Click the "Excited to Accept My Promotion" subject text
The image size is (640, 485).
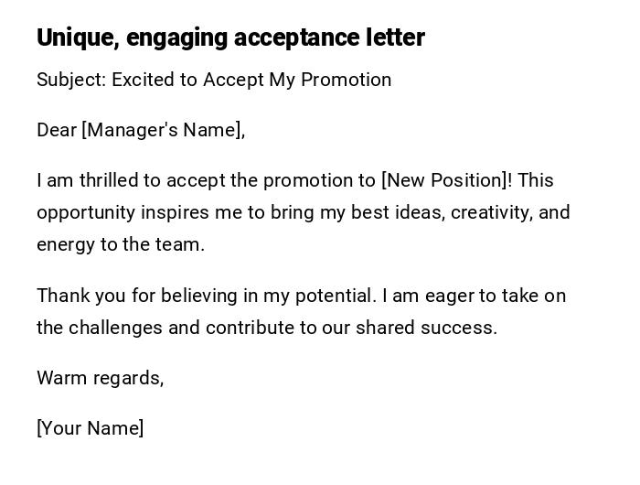pyautogui.click(x=251, y=80)
